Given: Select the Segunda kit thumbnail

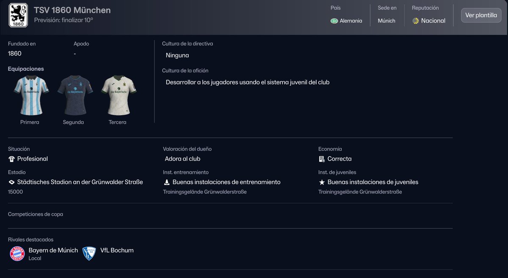Looking at the screenshot, I should [75, 95].
